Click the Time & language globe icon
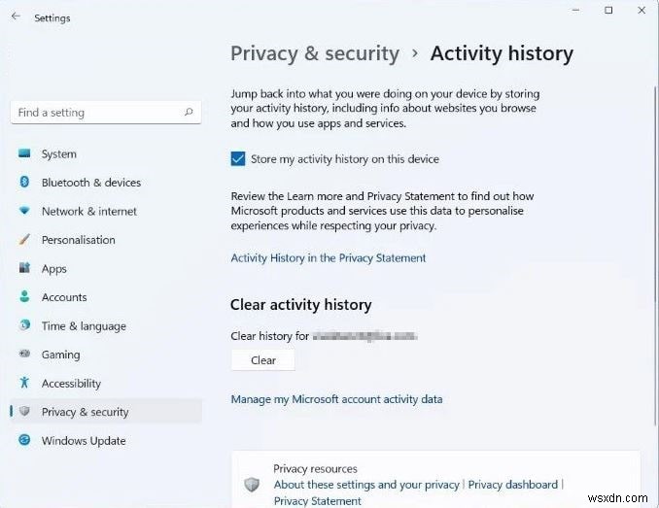 24,325
